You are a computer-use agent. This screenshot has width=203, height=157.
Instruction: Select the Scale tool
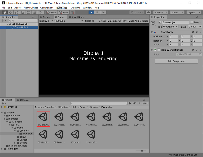(x=23, y=12)
